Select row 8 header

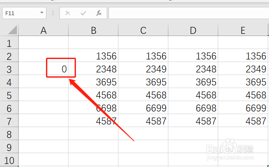(x=9, y=134)
